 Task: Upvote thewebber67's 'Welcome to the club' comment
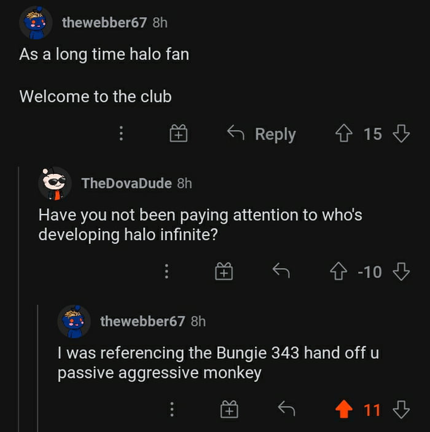(343, 133)
